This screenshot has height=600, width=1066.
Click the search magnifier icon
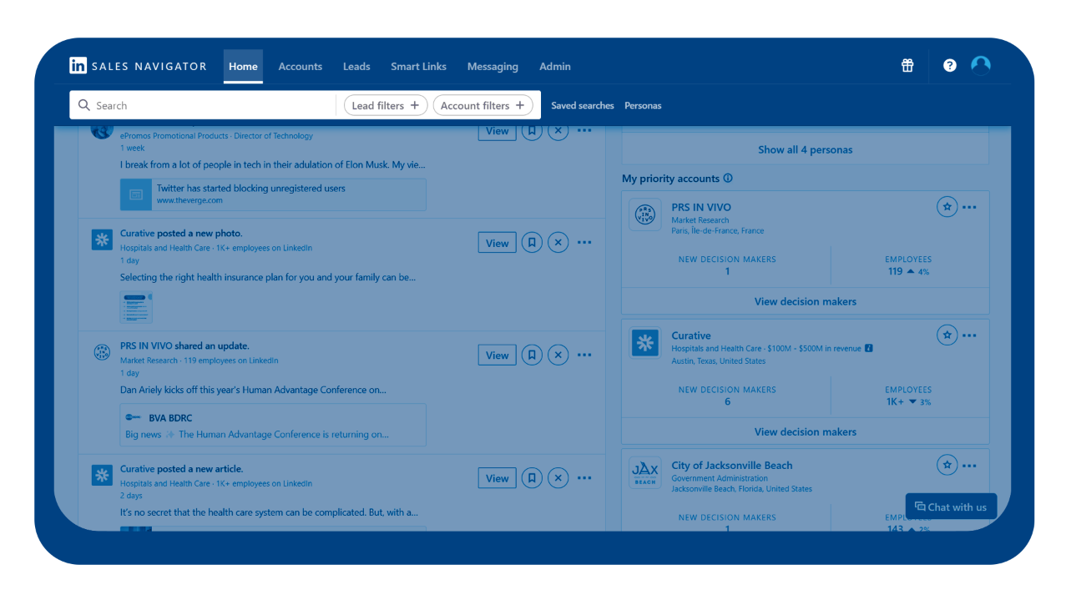83,105
